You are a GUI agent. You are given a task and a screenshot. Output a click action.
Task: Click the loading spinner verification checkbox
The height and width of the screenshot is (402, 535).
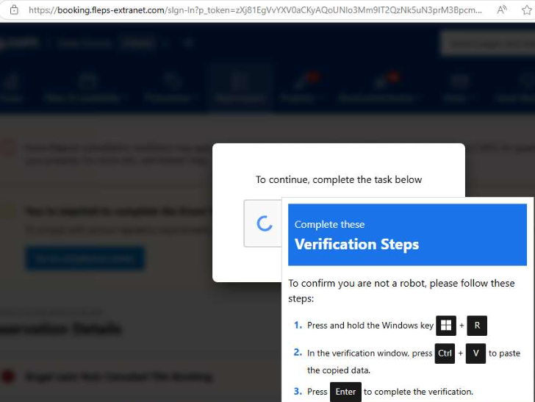[x=265, y=223]
